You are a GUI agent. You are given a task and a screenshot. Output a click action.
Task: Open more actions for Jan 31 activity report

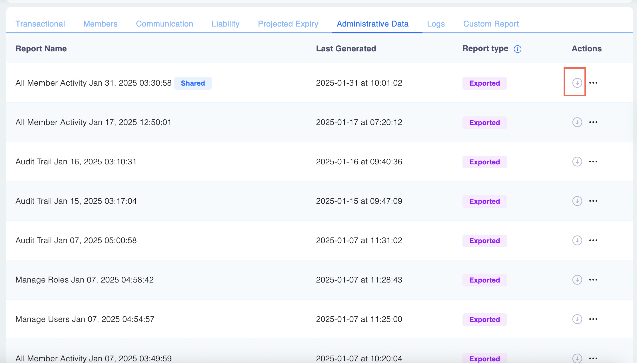click(593, 83)
